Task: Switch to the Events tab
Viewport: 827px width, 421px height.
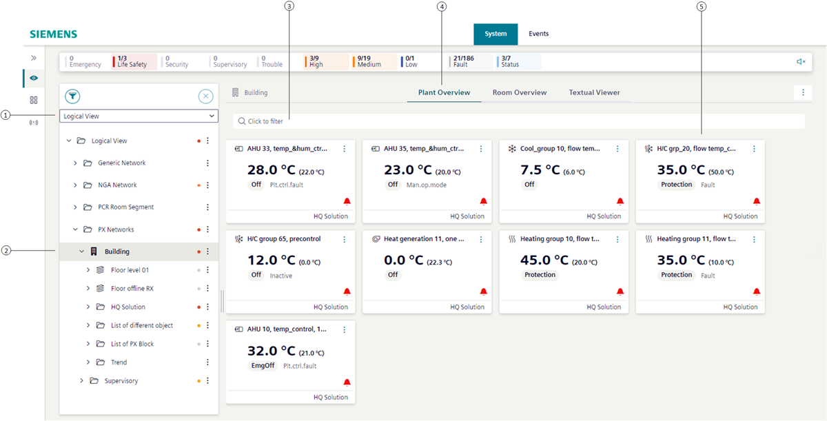Action: pos(538,34)
